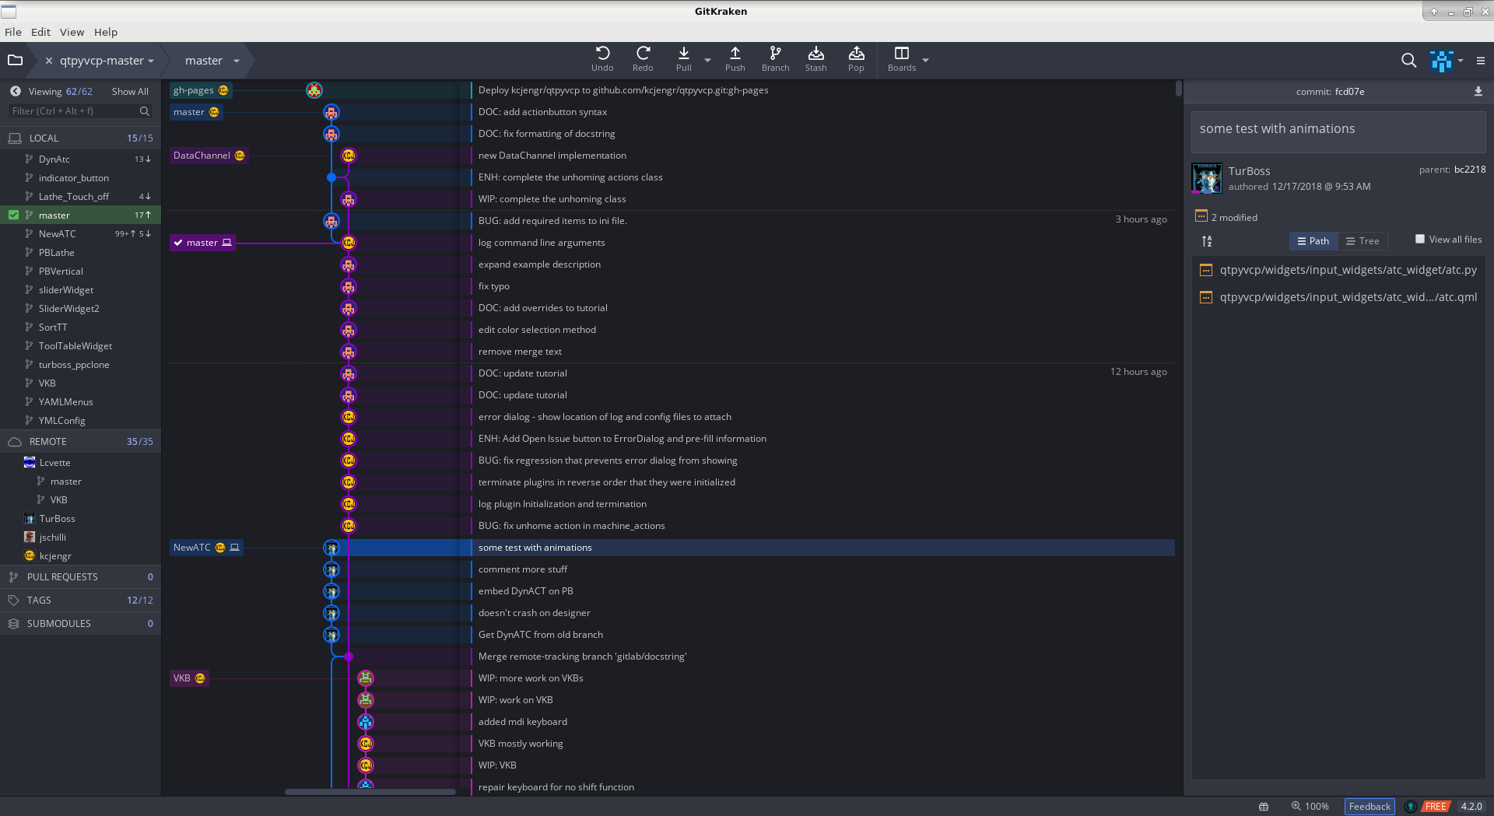Open the hamburger menu icon
Image resolution: width=1494 pixels, height=816 pixels.
[1480, 60]
